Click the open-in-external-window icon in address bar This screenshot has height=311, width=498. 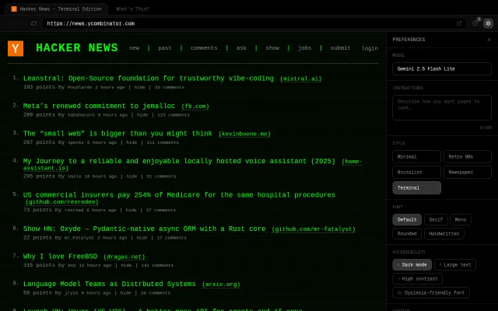(458, 23)
